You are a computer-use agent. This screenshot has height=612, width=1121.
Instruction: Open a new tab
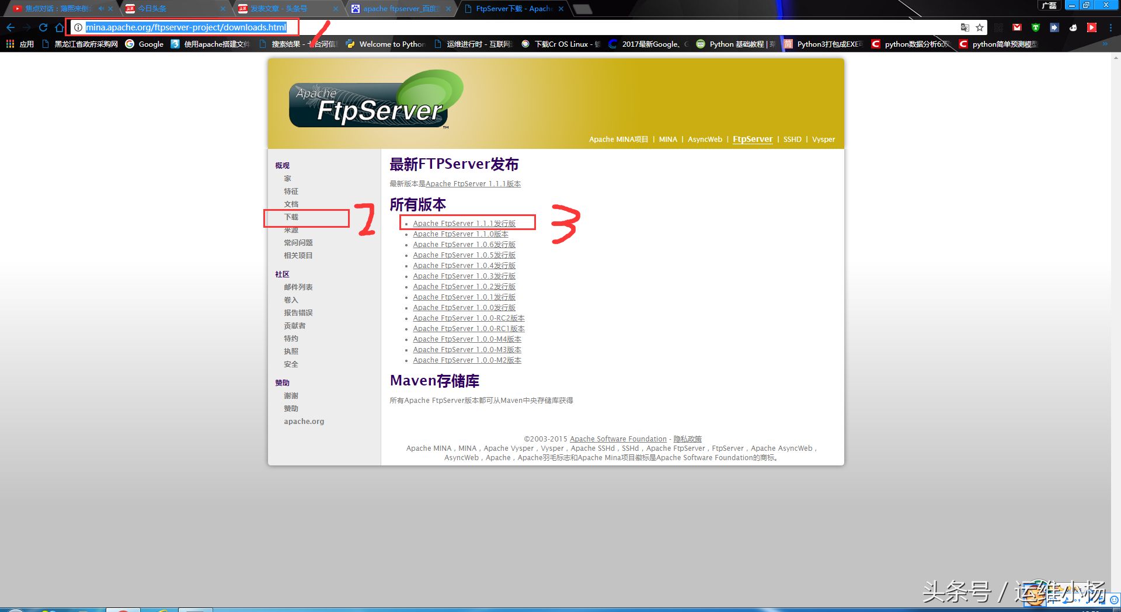coord(582,9)
